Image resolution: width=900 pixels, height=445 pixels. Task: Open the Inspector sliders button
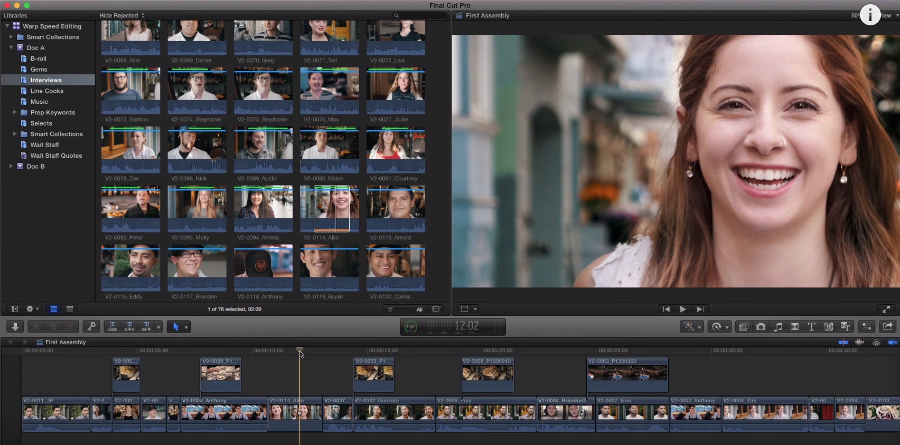867,327
